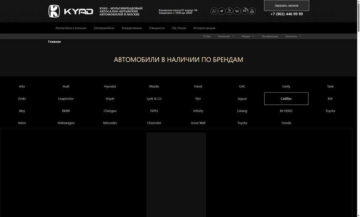Go to the О Нас page
The image size is (360, 217).
coord(206,37)
